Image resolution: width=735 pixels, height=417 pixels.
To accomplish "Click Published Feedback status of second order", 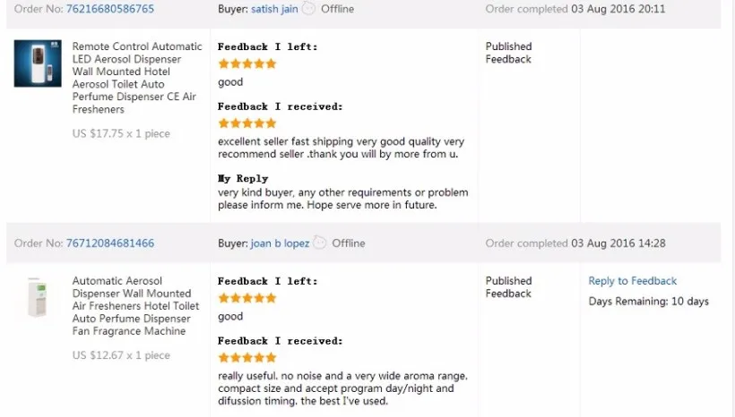I will 508,287.
